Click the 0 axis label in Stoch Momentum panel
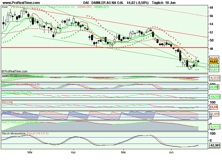222x167 pixels. click(211, 141)
